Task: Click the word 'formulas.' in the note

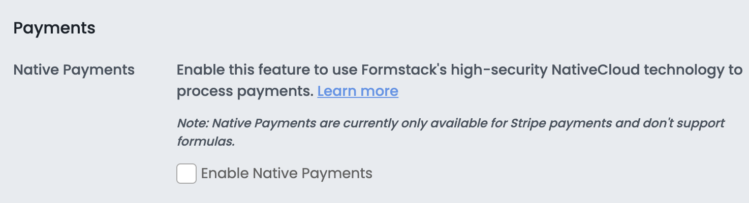Action: 206,142
